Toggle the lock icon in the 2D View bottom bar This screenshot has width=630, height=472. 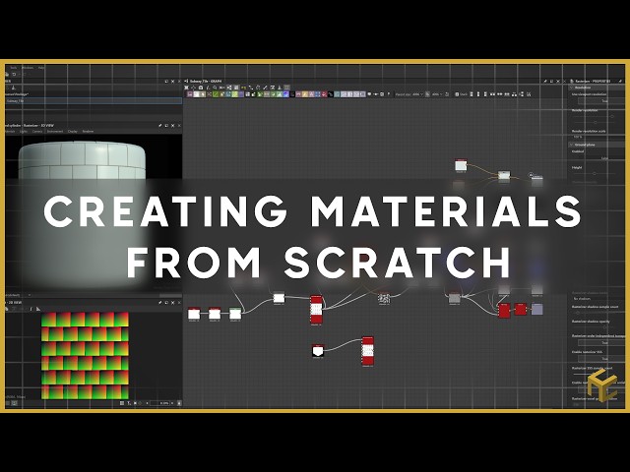[179, 403]
